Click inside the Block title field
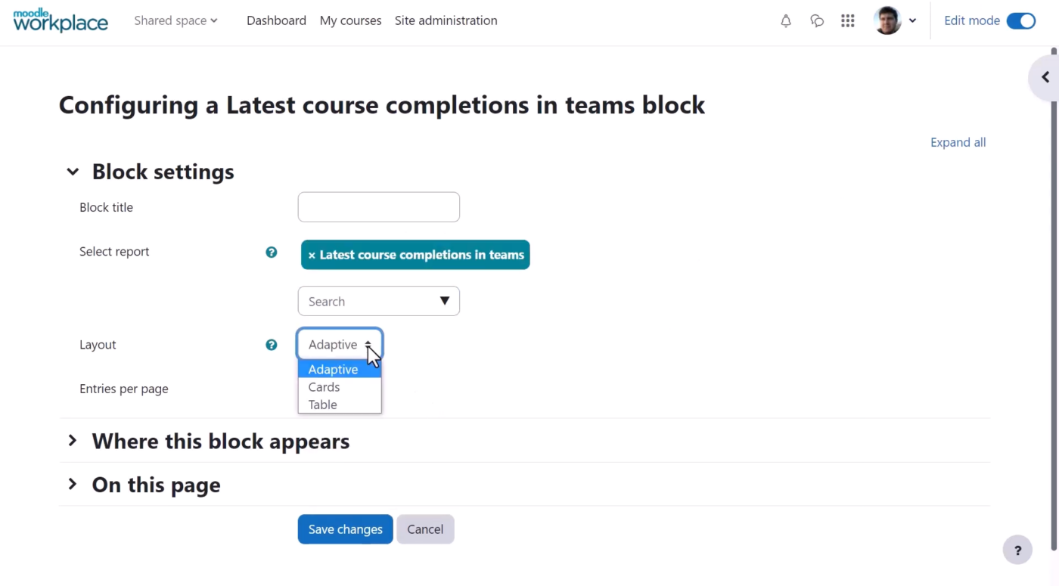The width and height of the screenshot is (1059, 586). pyautogui.click(x=378, y=206)
